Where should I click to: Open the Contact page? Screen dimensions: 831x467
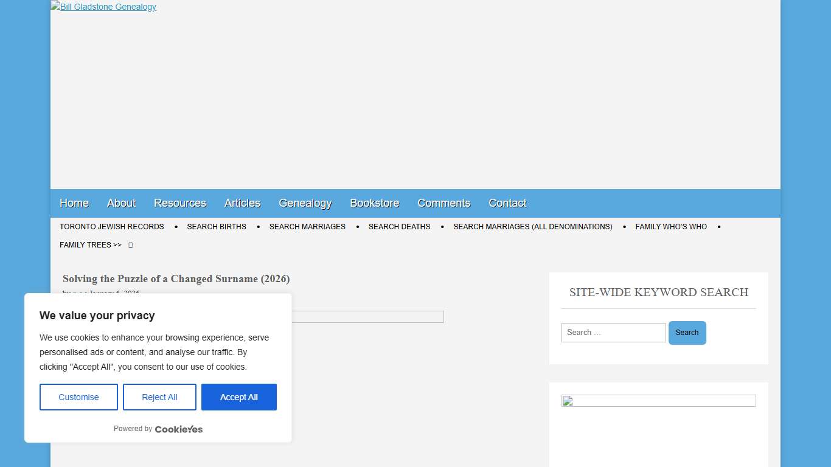(507, 203)
